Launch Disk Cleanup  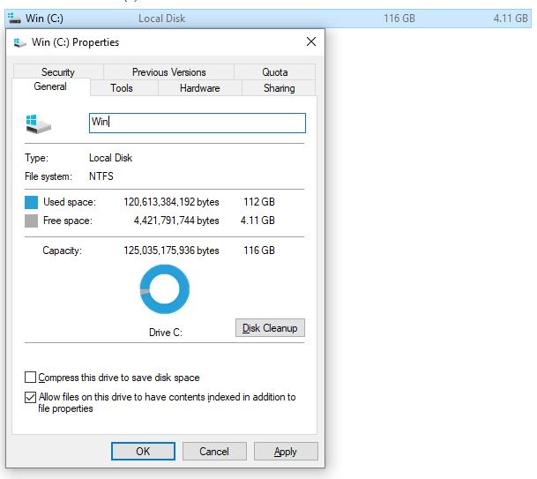tap(270, 328)
